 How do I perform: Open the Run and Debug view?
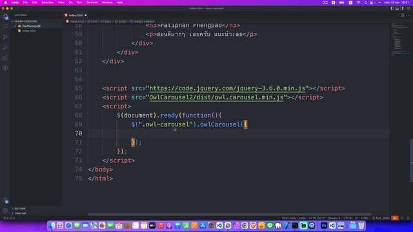5,48
